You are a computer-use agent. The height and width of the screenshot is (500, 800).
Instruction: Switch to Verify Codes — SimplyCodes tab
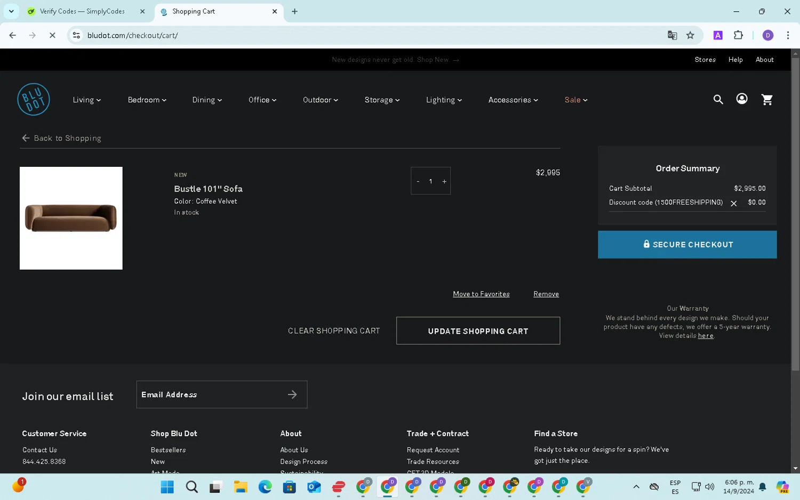(x=82, y=11)
